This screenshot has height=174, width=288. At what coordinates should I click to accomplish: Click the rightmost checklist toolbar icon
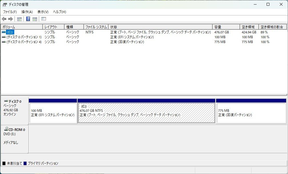coord(43,19)
